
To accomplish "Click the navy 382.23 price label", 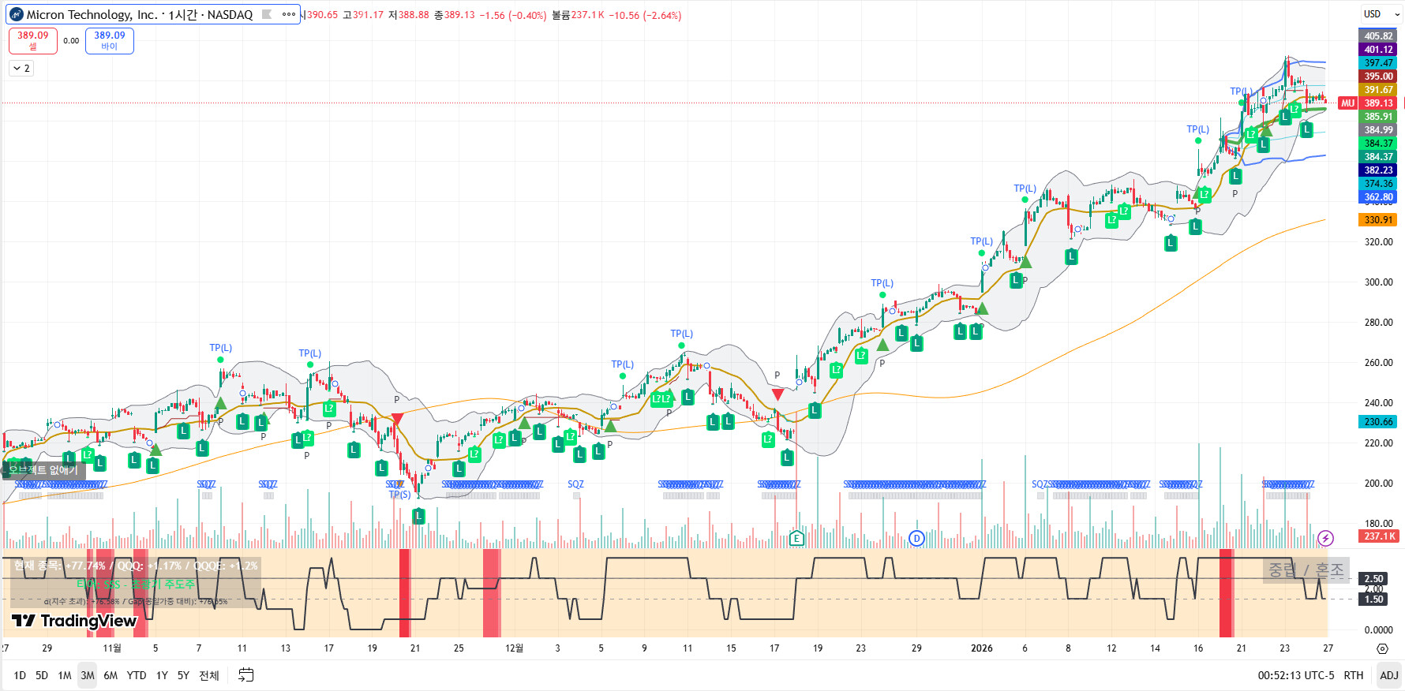I will coord(1378,170).
